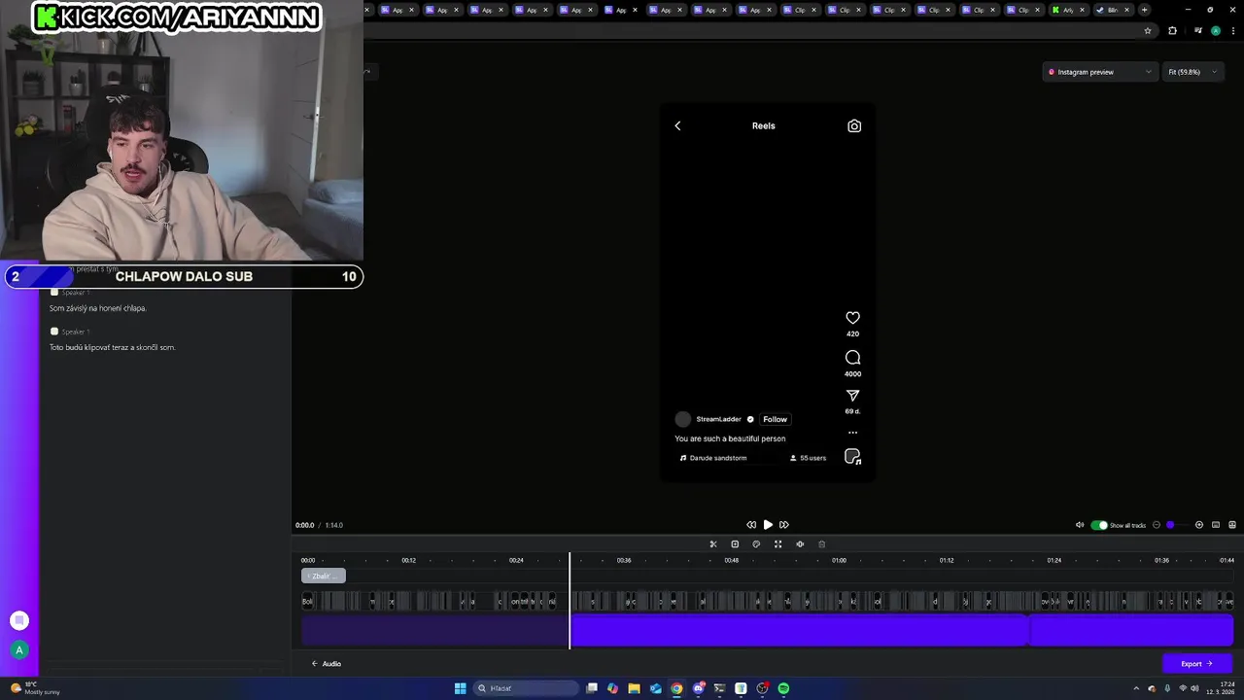The width and height of the screenshot is (1244, 700).
Task: Click the rightmost timeline panel icon
Action: pyautogui.click(x=1232, y=525)
